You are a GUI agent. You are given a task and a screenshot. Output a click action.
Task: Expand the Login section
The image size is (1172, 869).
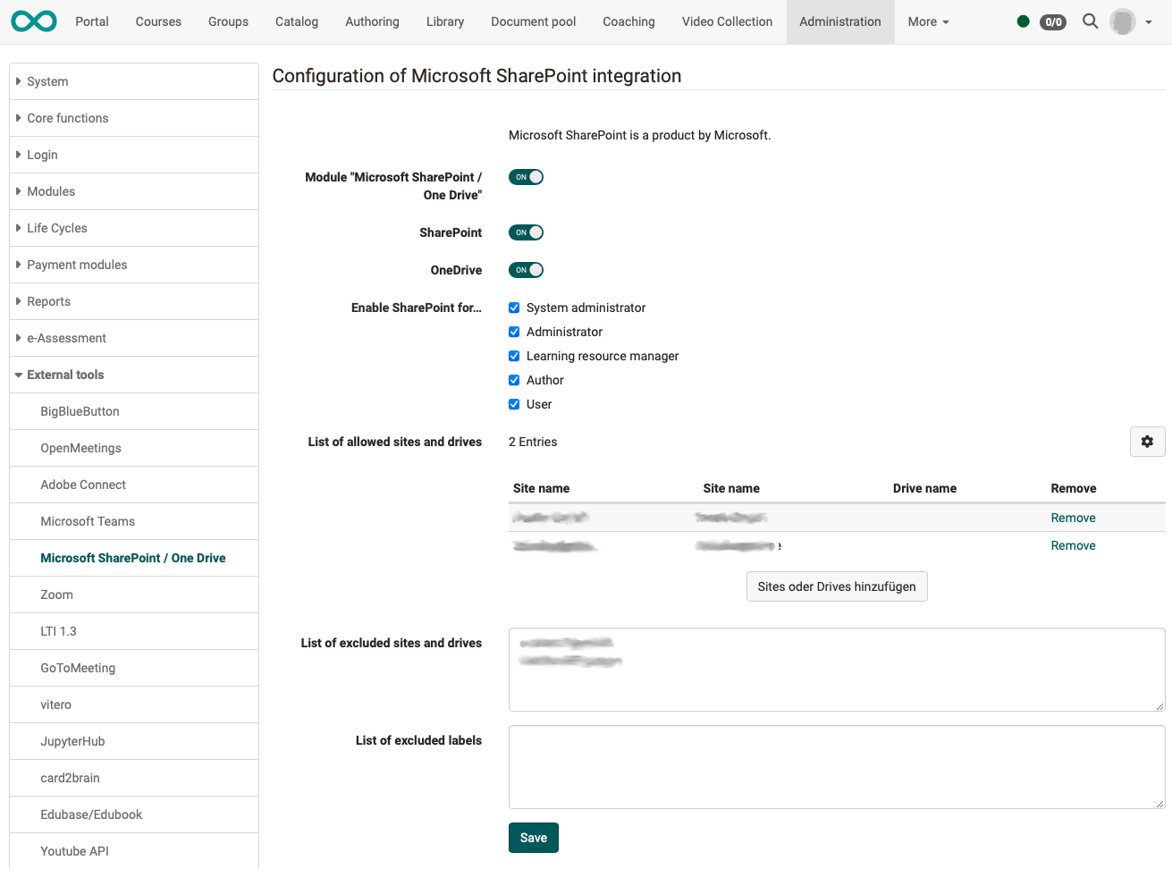point(134,155)
